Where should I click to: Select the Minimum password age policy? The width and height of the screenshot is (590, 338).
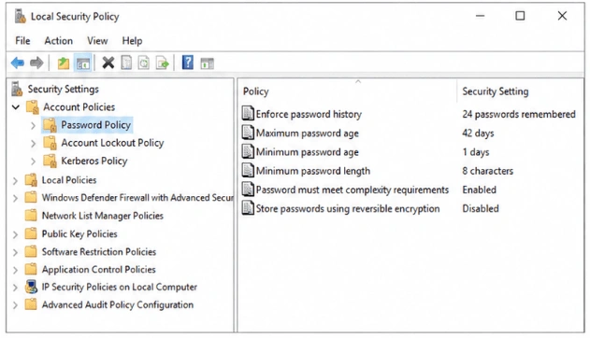[307, 151]
